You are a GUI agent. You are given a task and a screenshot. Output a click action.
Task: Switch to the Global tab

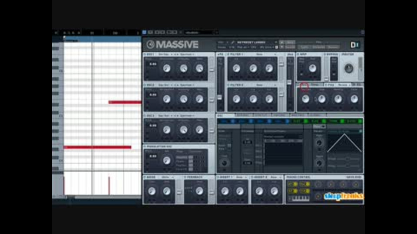coord(317,115)
